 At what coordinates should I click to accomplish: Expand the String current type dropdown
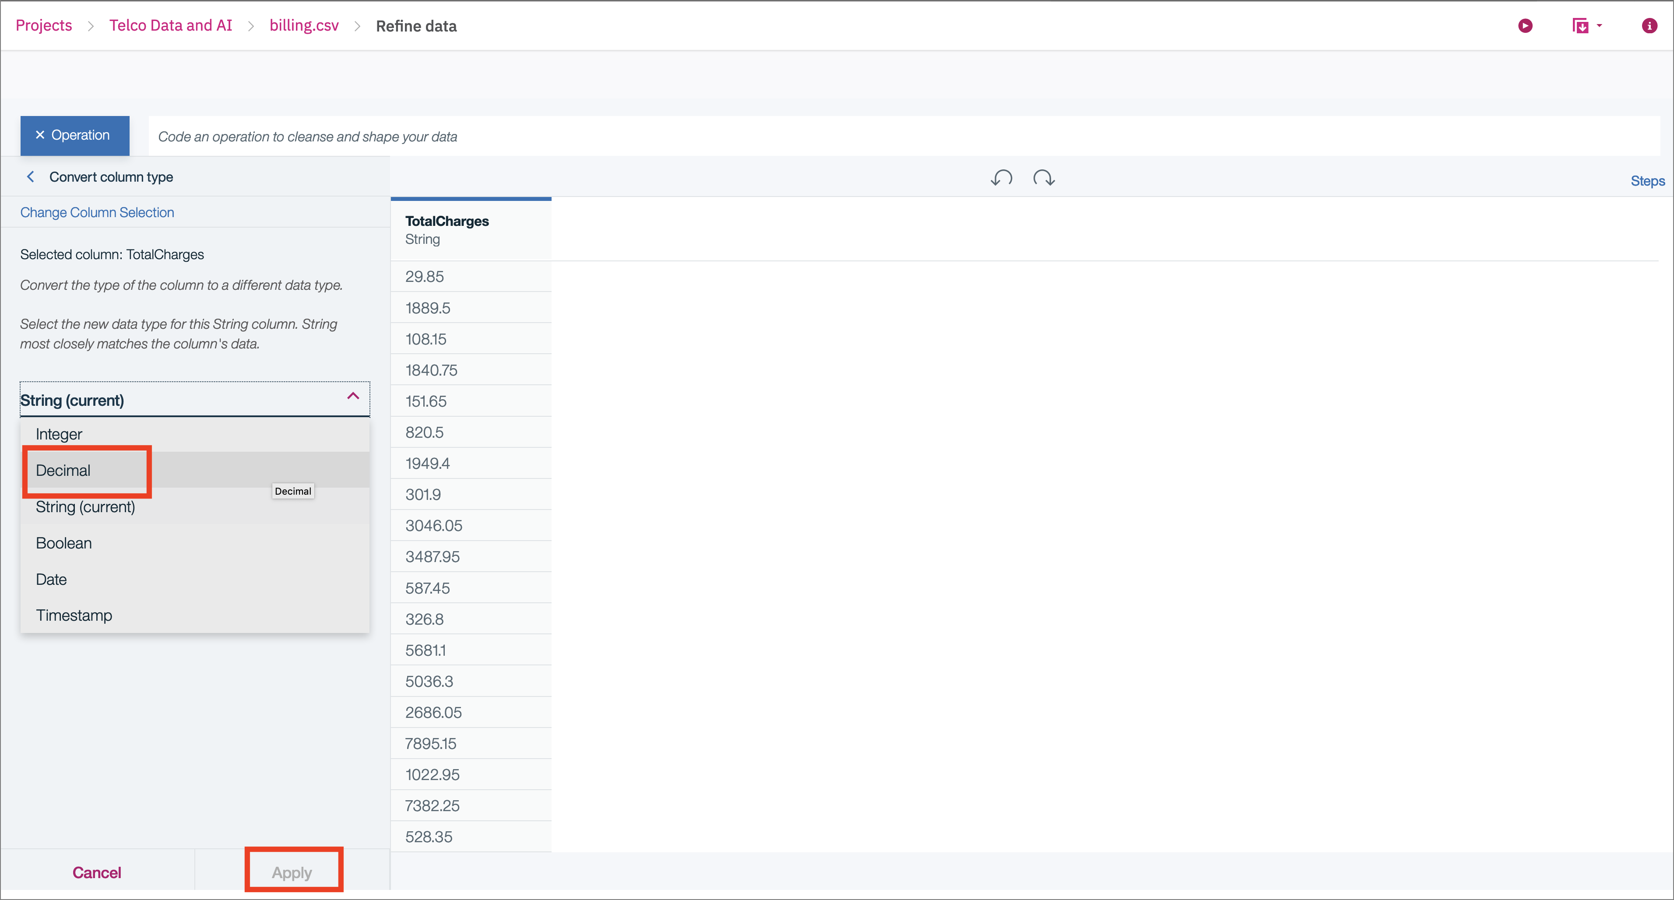195,399
